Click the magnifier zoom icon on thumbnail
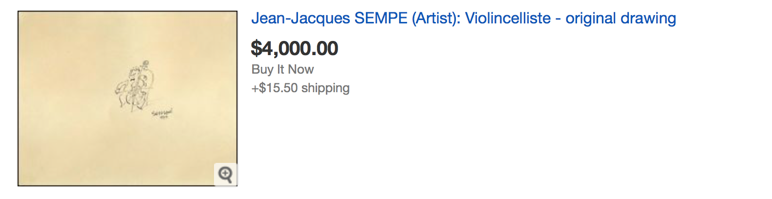The height and width of the screenshot is (199, 772). pos(225,174)
